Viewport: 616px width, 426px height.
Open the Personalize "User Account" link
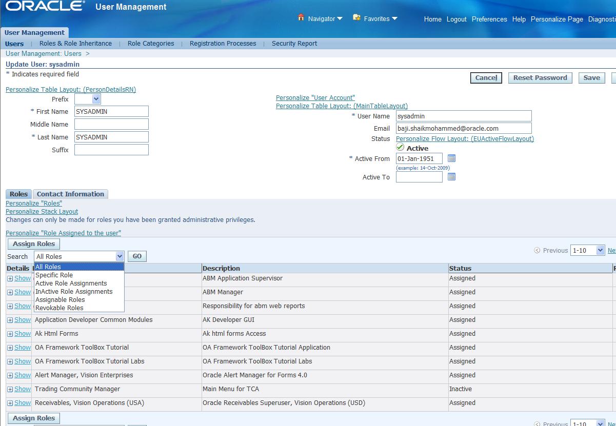tap(315, 97)
